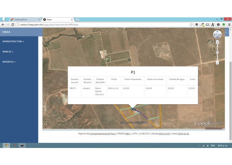Image resolution: width=232 pixels, height=165 pixels.
Task: Click the green balloon extension icon
Action: point(224,25)
